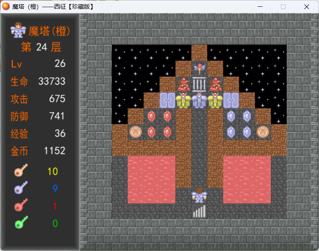Click the HP value 33733
This screenshot has width=319, height=251.
(52, 81)
